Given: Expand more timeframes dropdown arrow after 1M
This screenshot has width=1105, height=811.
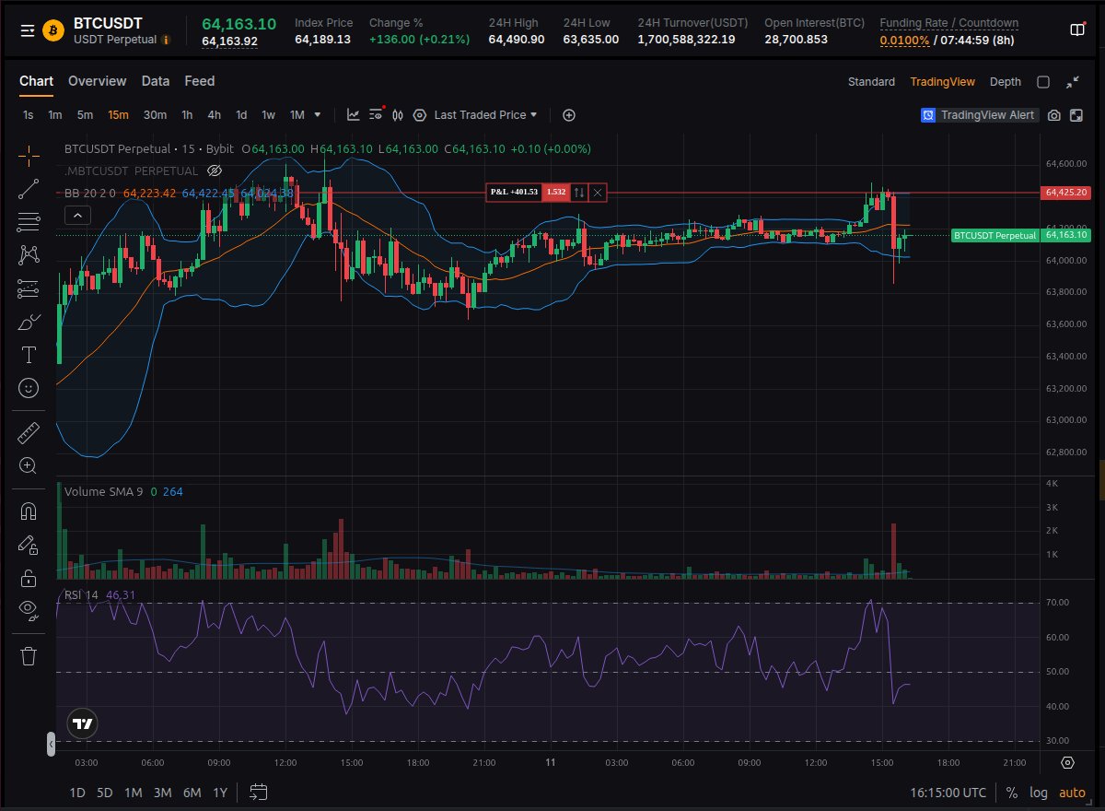Looking at the screenshot, I should pos(318,115).
